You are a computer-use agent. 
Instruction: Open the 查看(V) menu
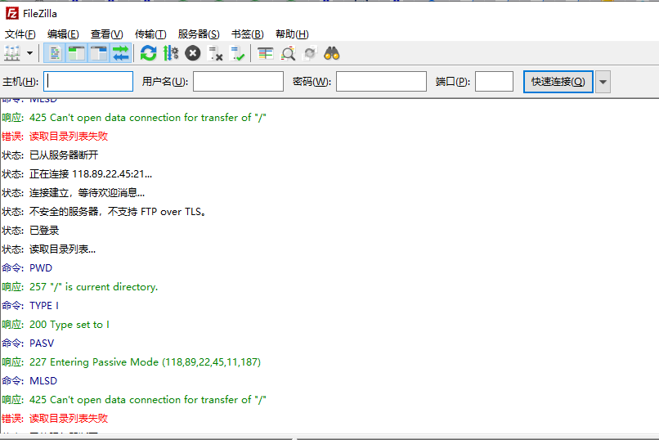coord(107,34)
